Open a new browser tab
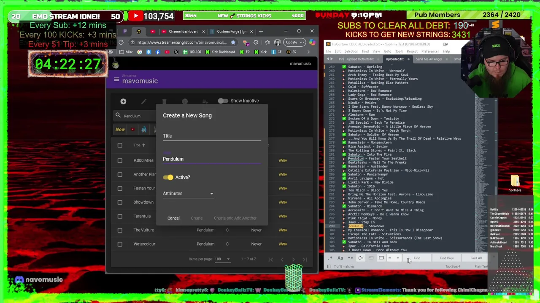This screenshot has width=540, height=303. [x=261, y=31]
